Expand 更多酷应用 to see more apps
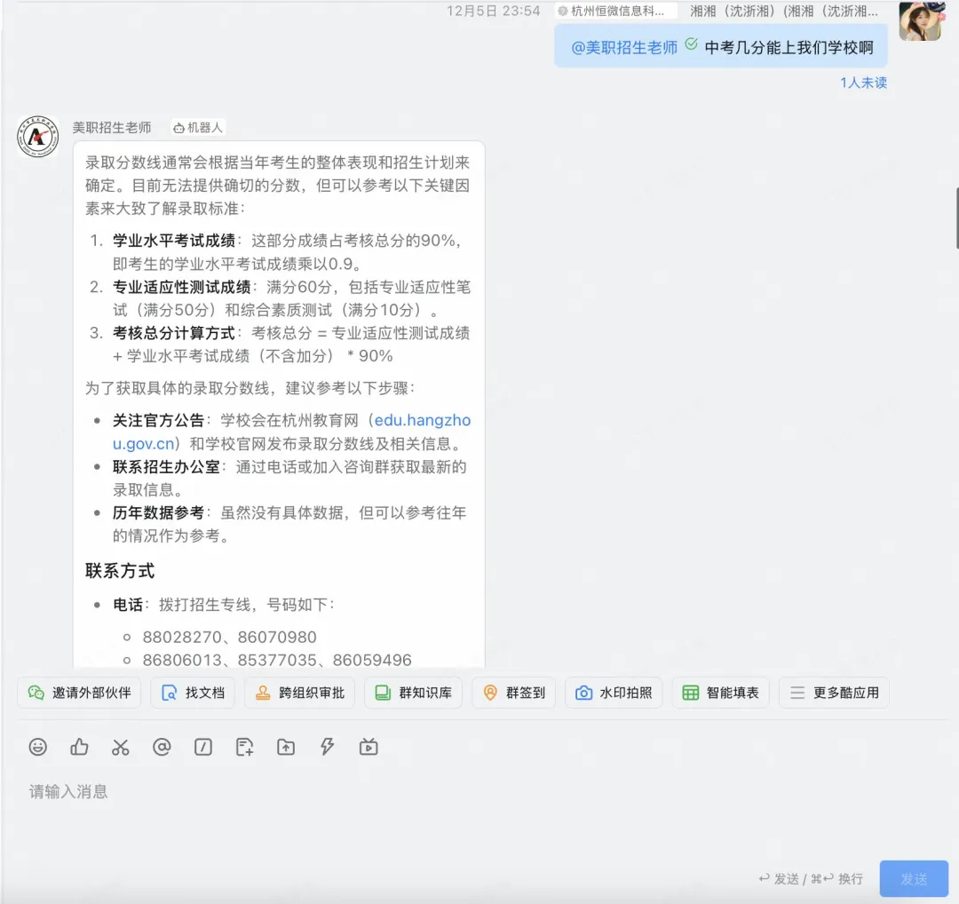The image size is (959, 904). click(833, 693)
